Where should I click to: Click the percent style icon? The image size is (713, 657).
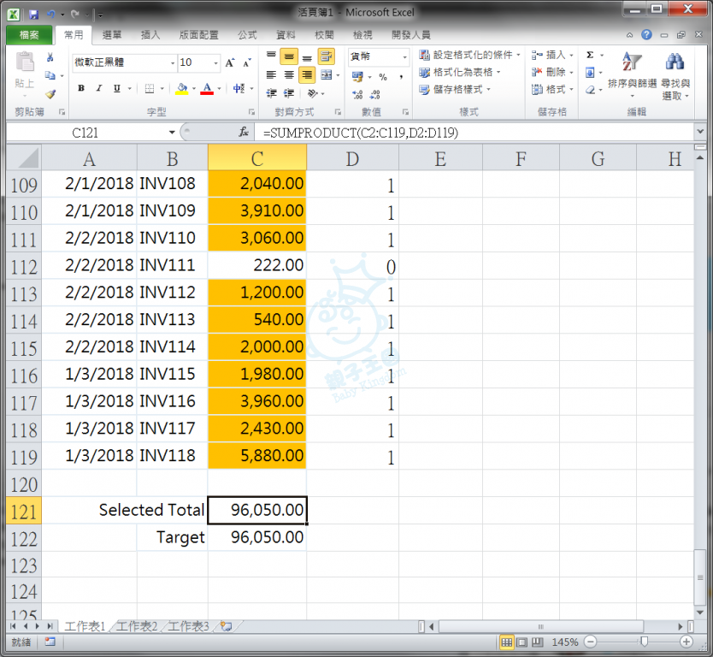pos(382,77)
